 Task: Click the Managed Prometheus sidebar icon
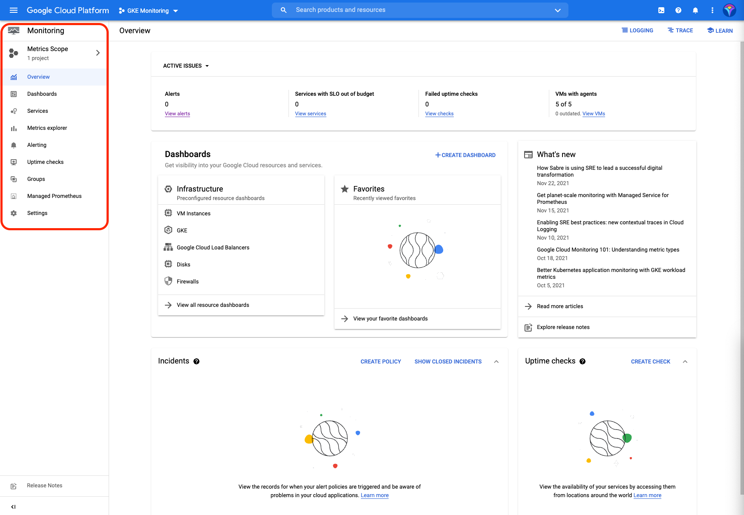[14, 196]
